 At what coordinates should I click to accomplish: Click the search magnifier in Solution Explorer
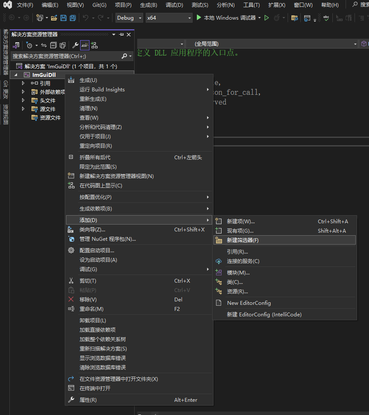coord(124,56)
